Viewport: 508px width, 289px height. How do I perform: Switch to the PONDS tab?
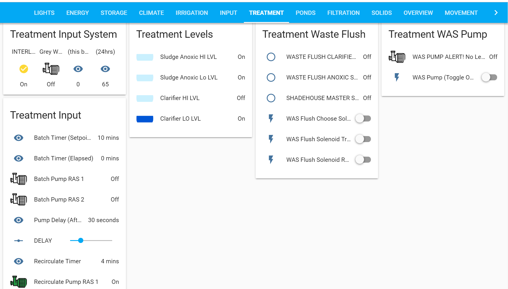tap(305, 13)
